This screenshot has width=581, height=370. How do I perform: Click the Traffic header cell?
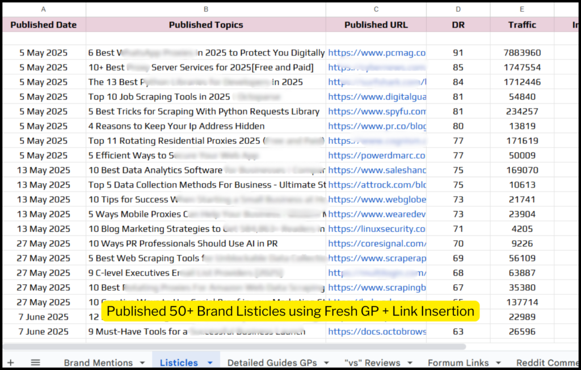522,24
